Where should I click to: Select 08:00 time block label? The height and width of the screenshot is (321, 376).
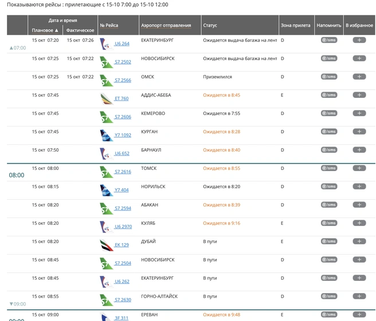[17, 175]
